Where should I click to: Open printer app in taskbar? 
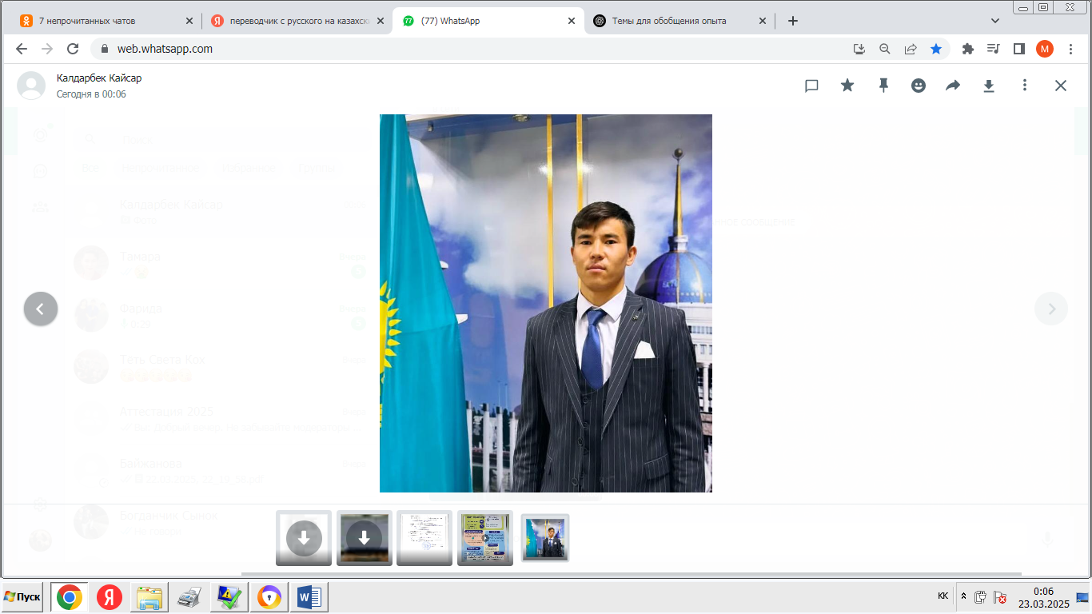click(189, 597)
